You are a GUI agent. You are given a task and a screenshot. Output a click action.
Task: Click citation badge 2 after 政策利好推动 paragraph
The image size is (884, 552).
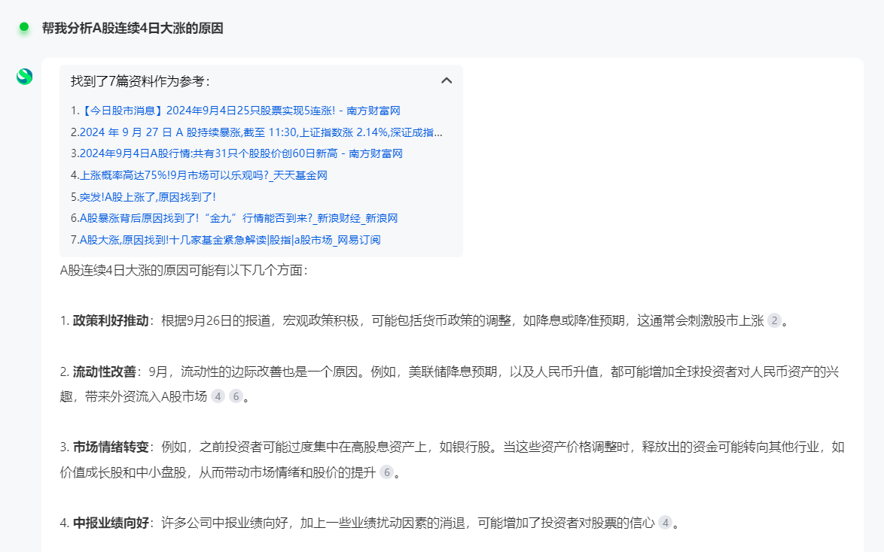(x=774, y=321)
